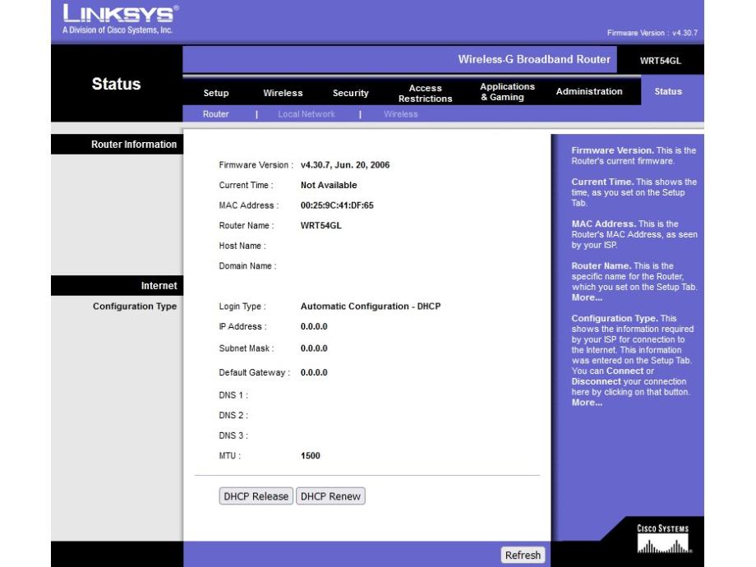Screen dimensions: 756x567
Task: Open the Setup tab
Action: coord(215,93)
